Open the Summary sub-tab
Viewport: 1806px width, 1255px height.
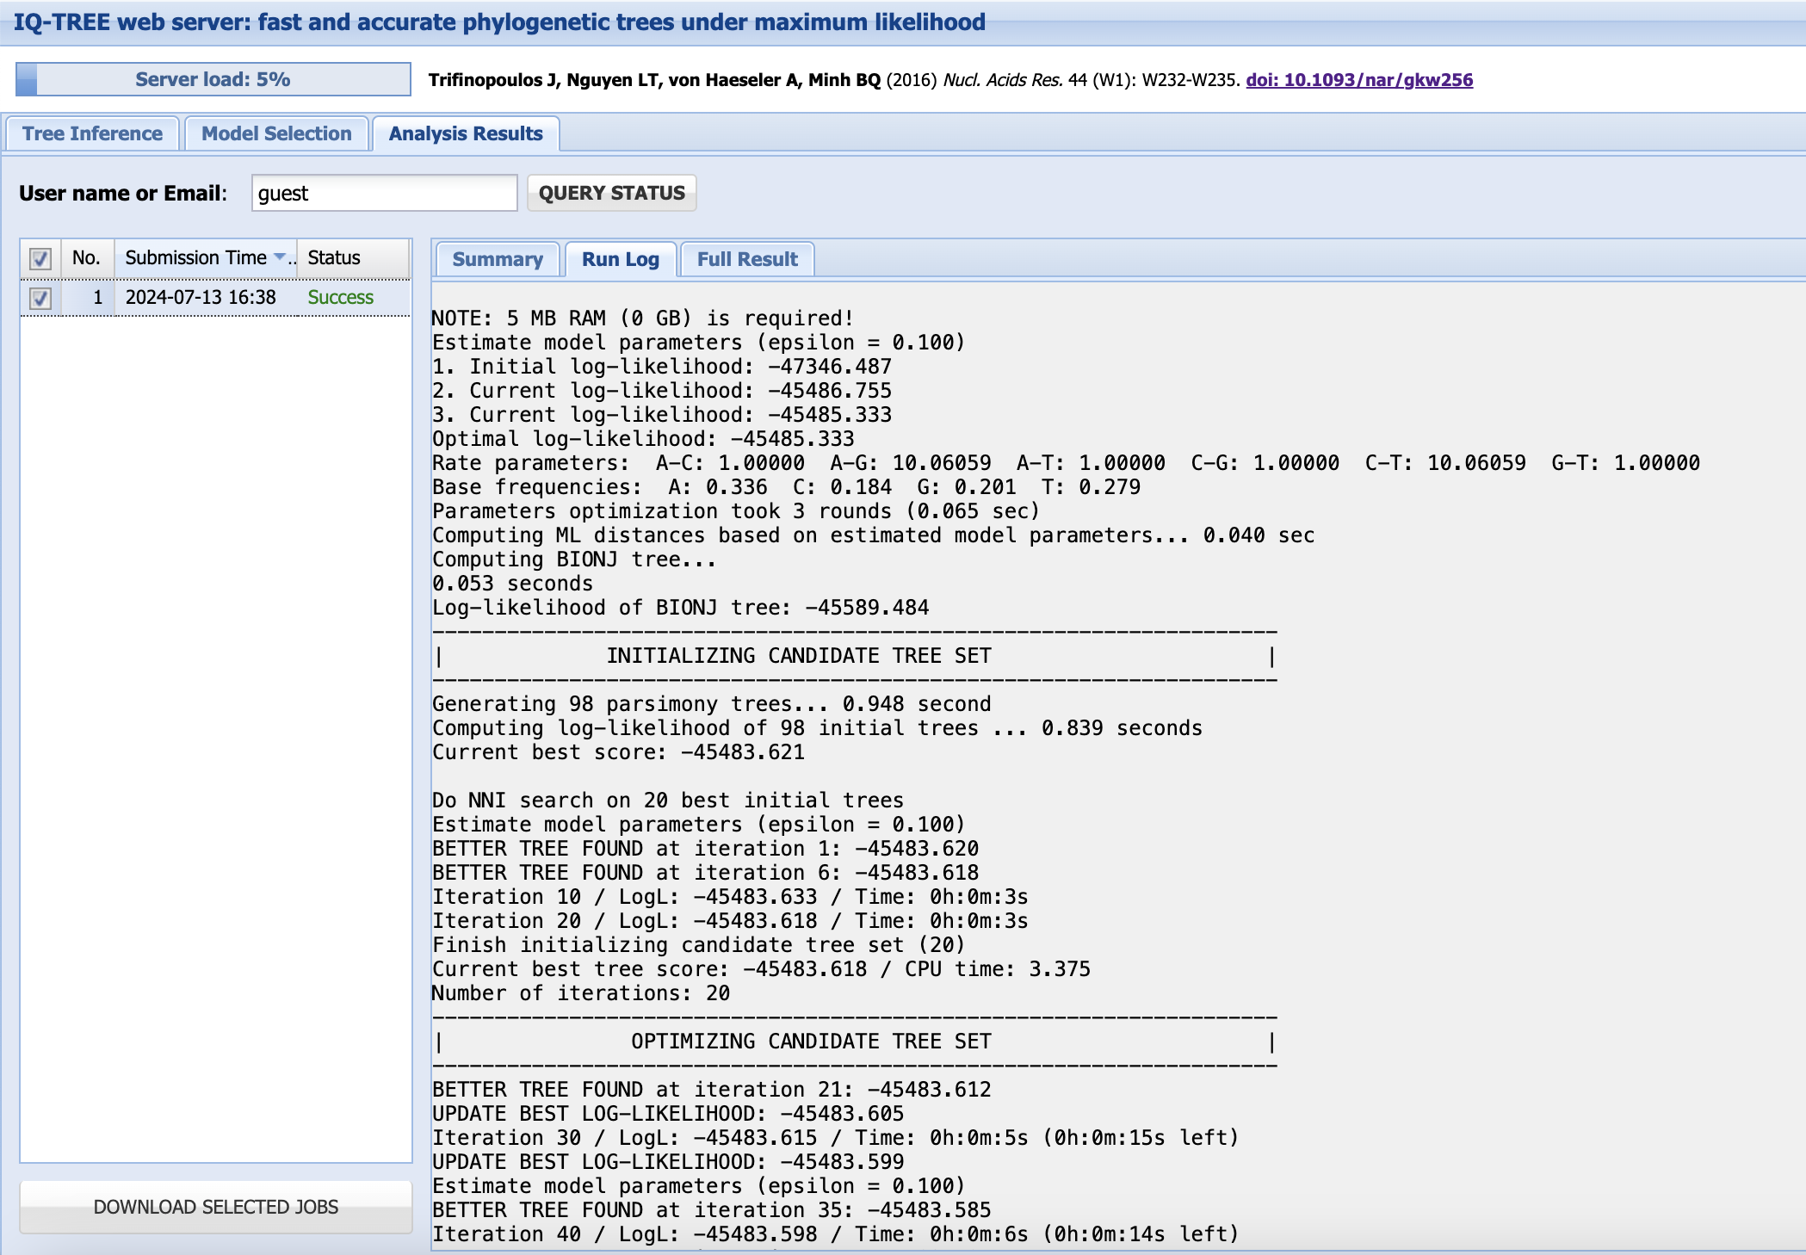(498, 259)
